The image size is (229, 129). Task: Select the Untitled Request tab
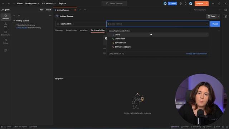pos(65,10)
